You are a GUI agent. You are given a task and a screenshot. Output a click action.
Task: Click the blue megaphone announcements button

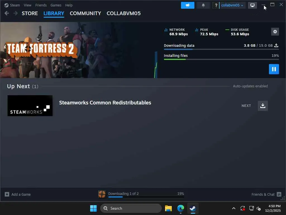click(187, 5)
